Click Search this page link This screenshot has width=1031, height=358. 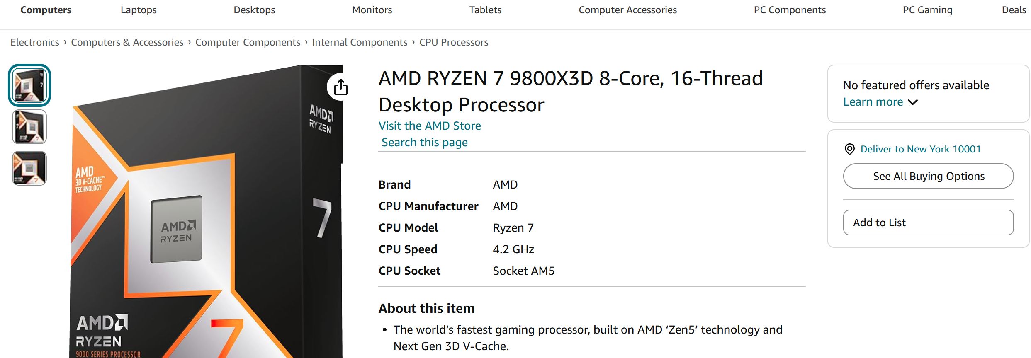pyautogui.click(x=425, y=143)
